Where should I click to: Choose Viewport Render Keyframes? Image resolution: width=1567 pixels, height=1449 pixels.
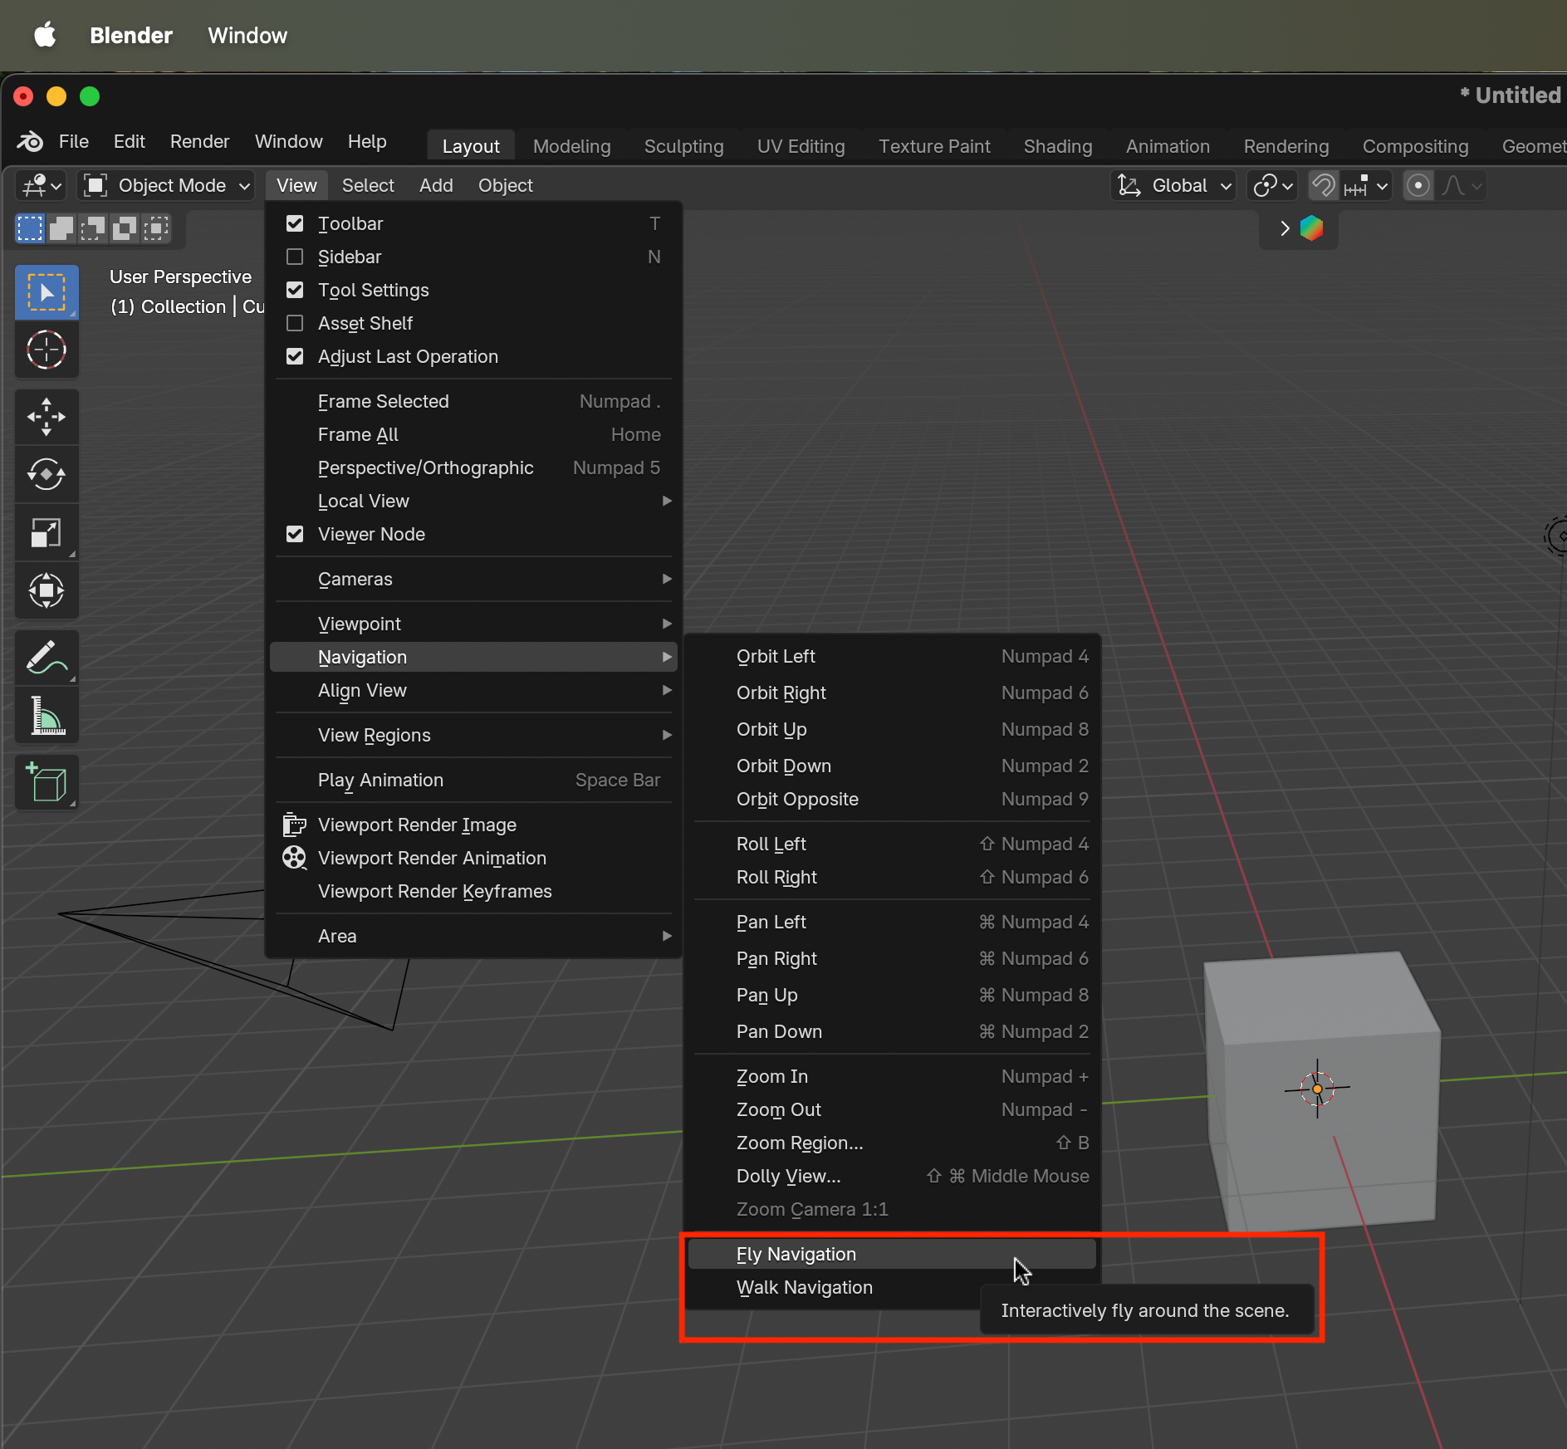click(x=473, y=891)
